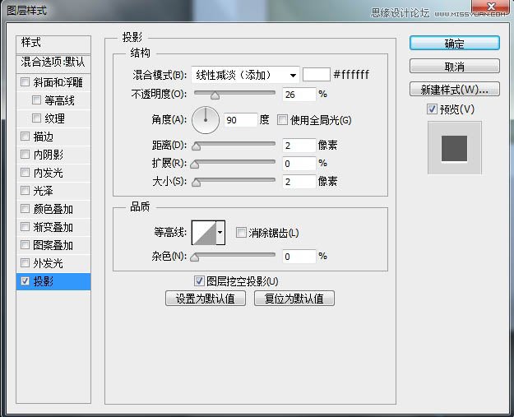Screen dimensions: 514x417
Task: Uncheck the 投影 drop shadow checkbox
Action: (x=25, y=280)
